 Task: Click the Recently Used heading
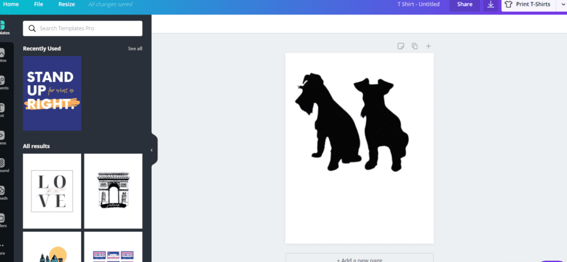coord(42,48)
